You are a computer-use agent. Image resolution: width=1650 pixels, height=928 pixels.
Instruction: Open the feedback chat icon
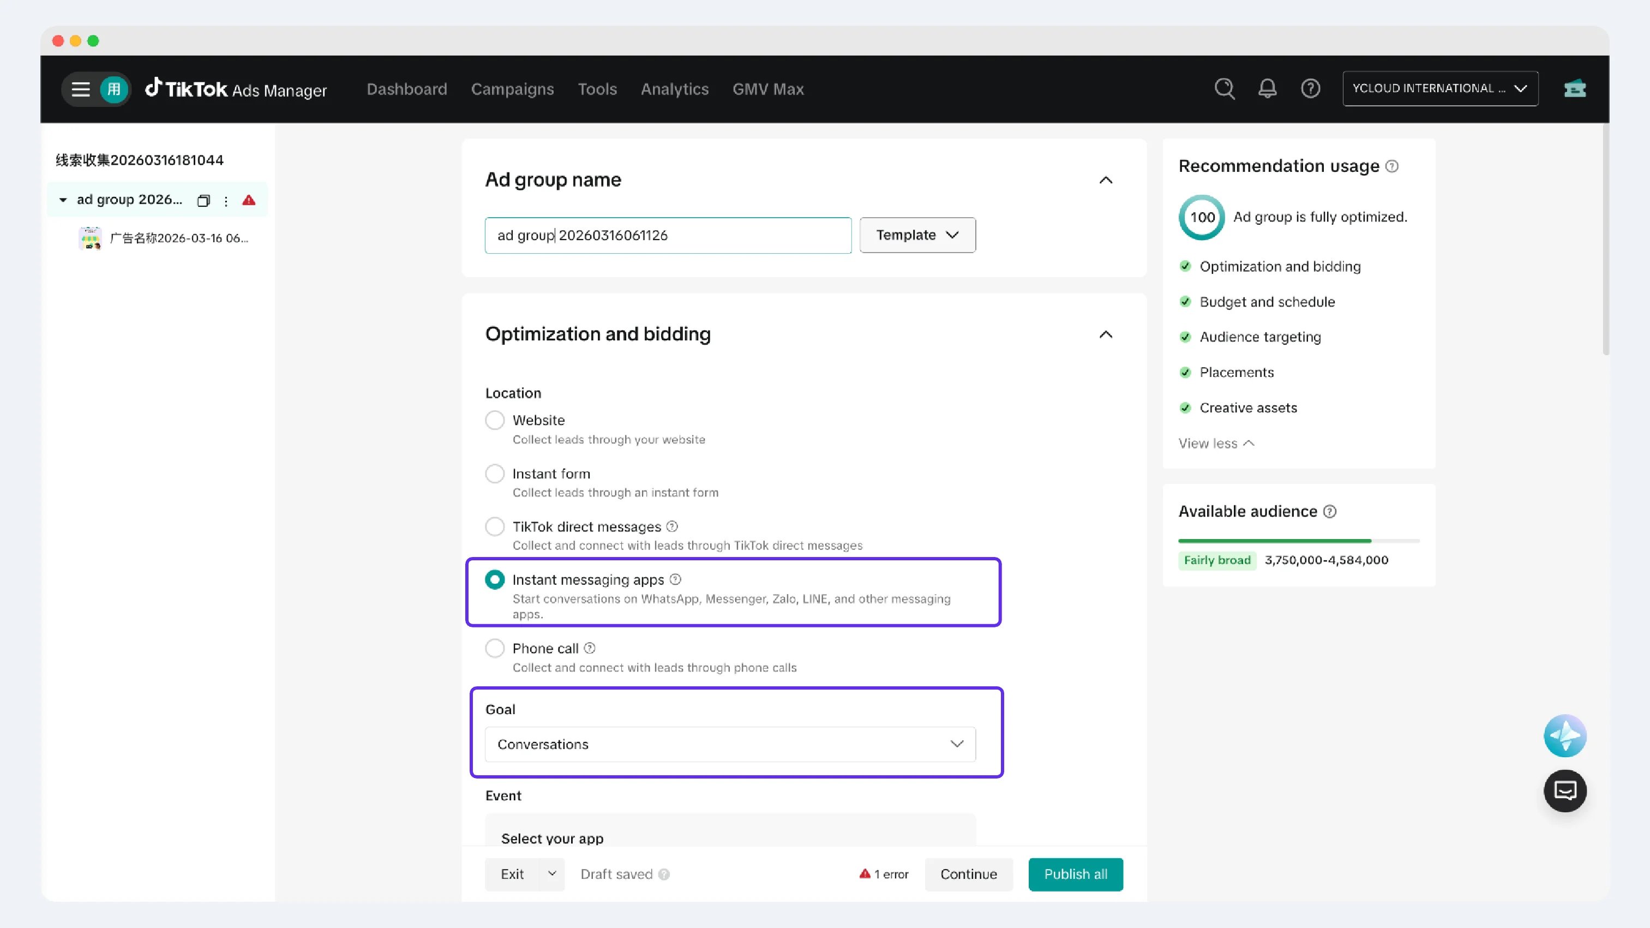click(x=1565, y=791)
